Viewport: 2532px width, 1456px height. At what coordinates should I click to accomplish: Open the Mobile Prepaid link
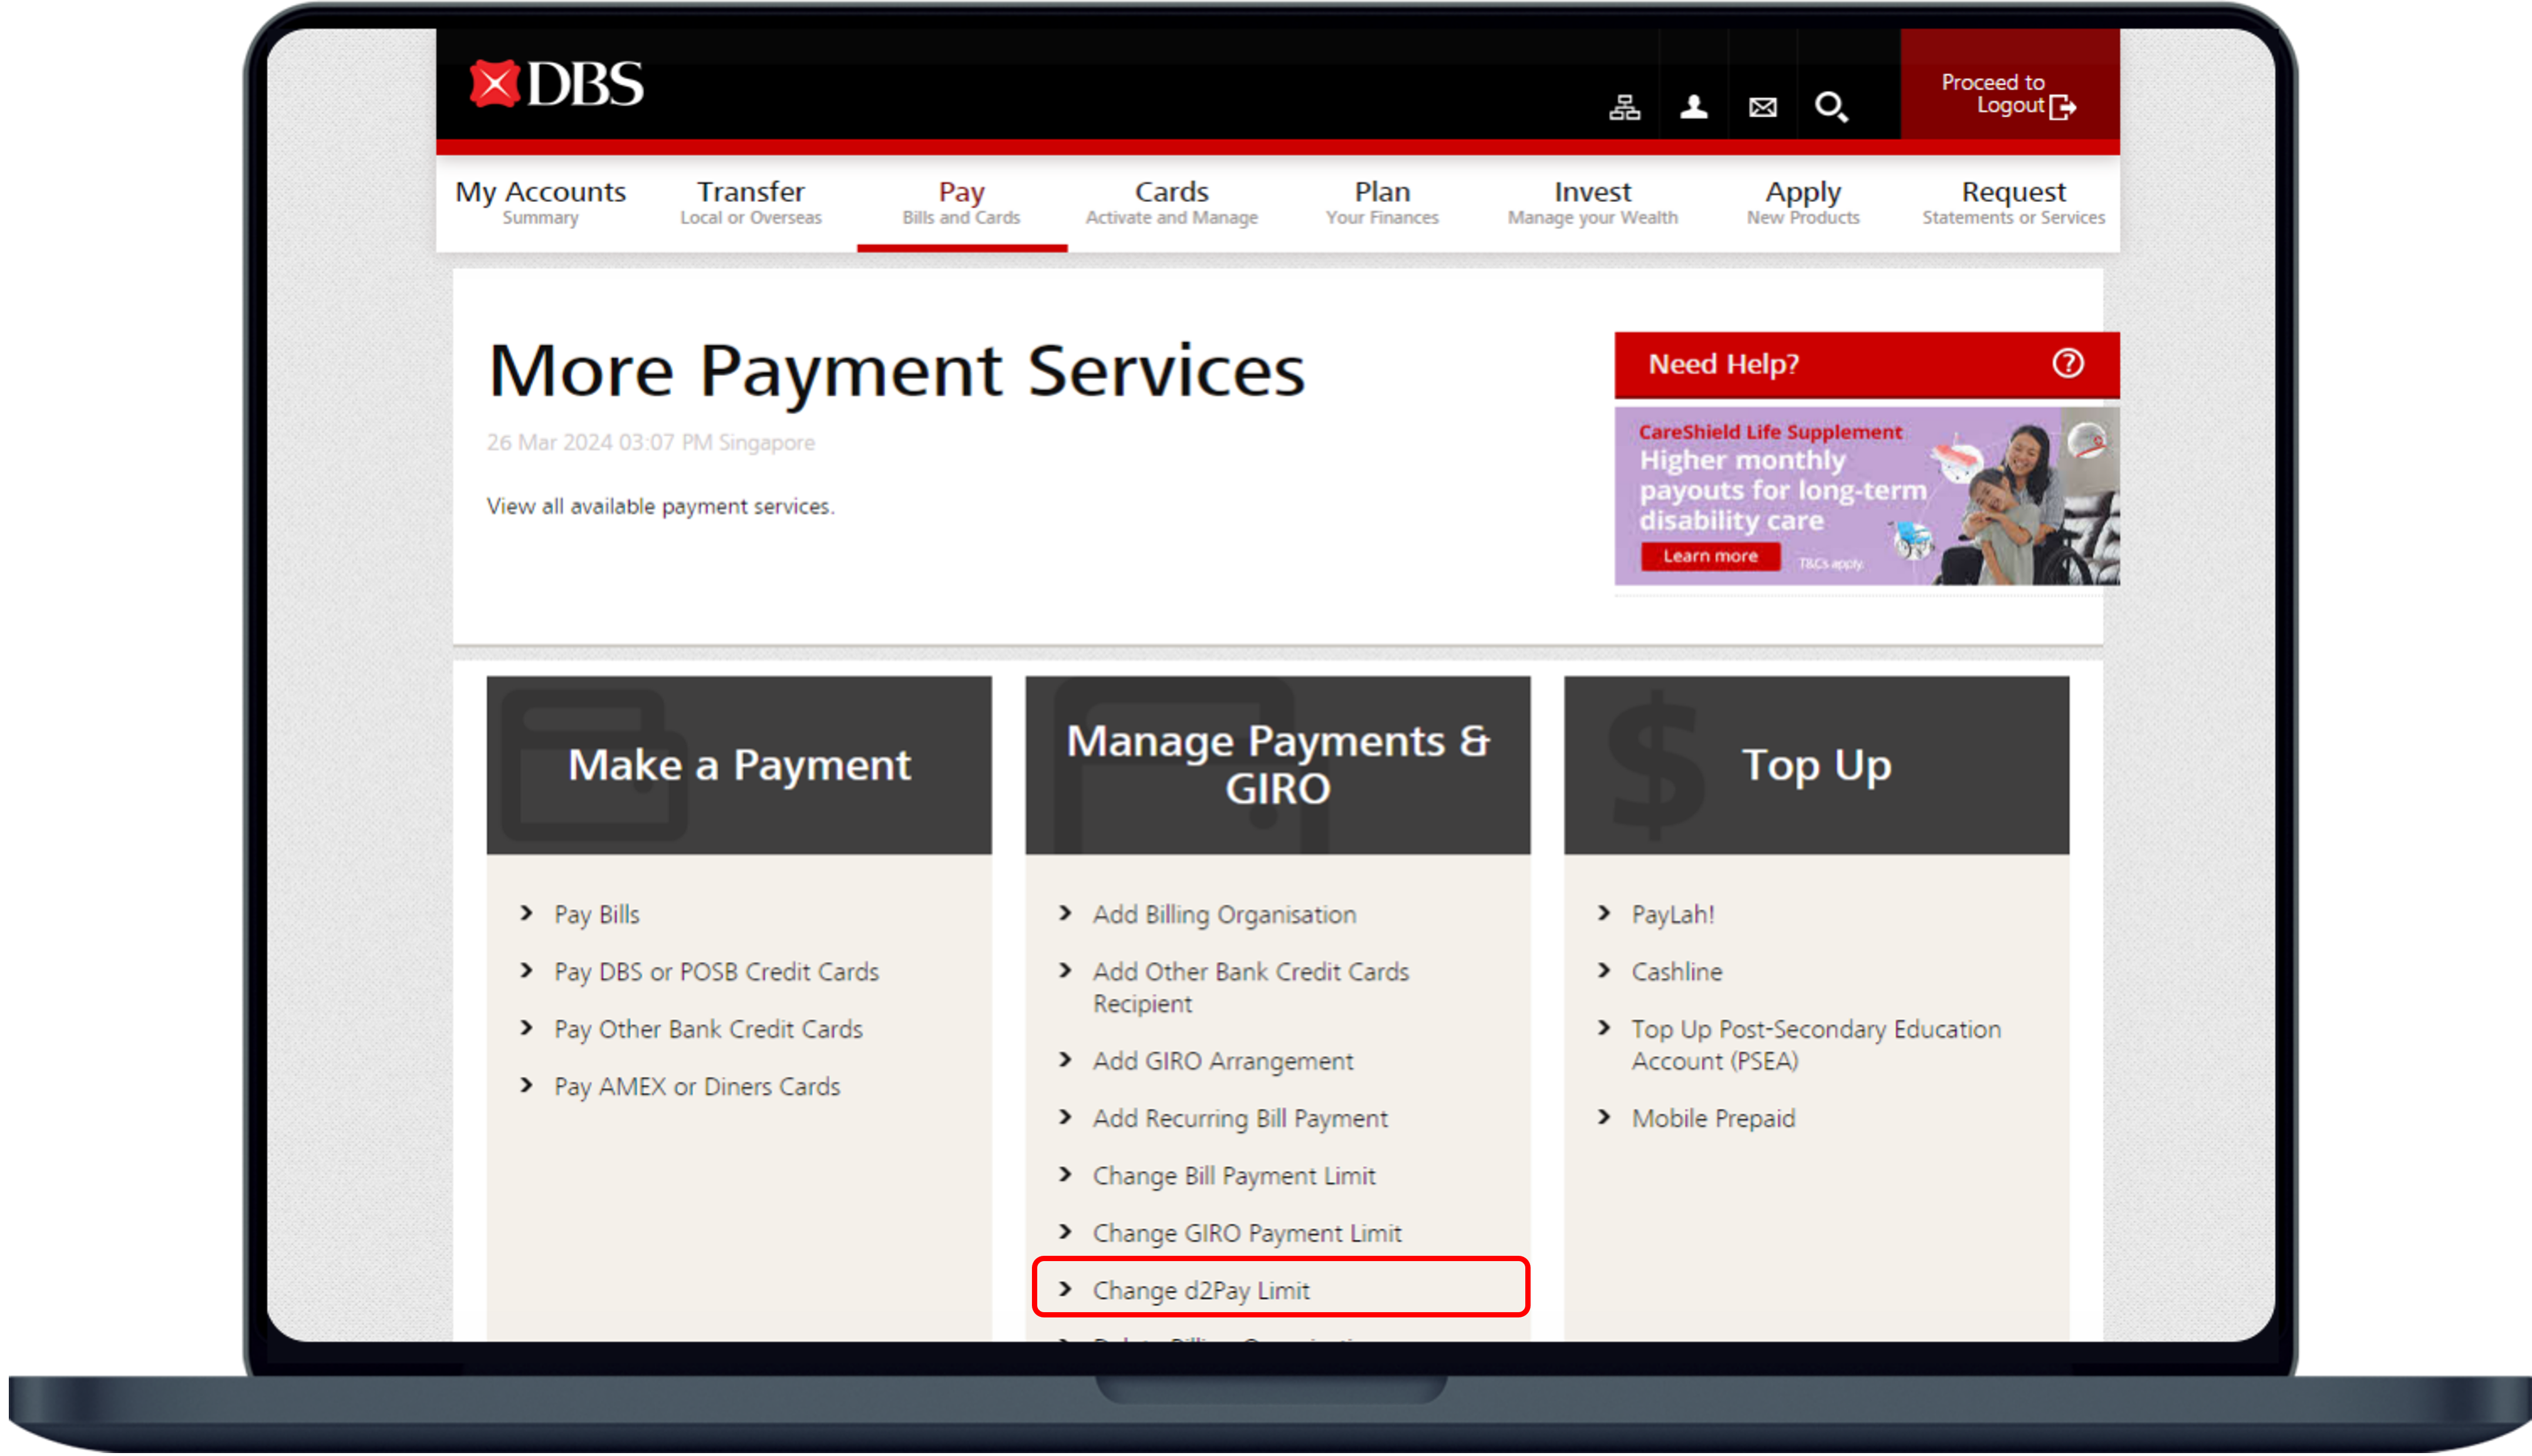(1713, 1118)
